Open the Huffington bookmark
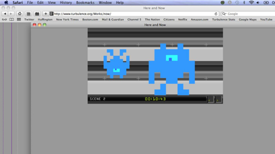 click(x=45, y=20)
